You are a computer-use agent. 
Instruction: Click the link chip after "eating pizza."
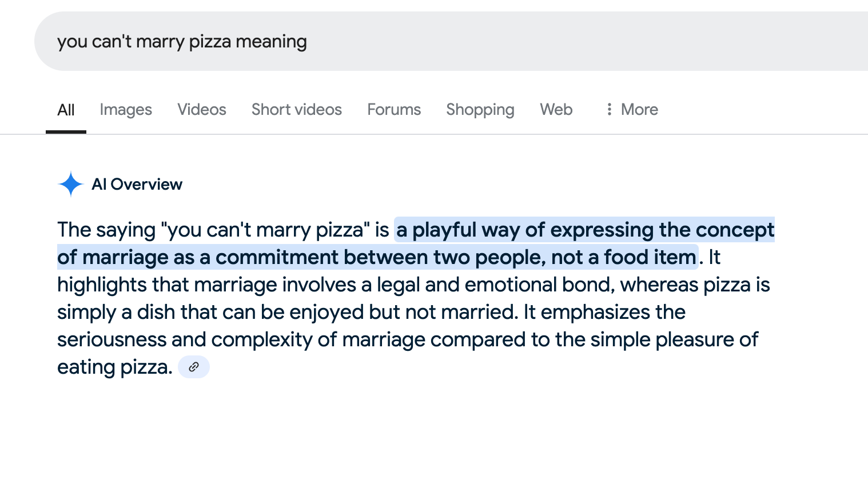194,367
